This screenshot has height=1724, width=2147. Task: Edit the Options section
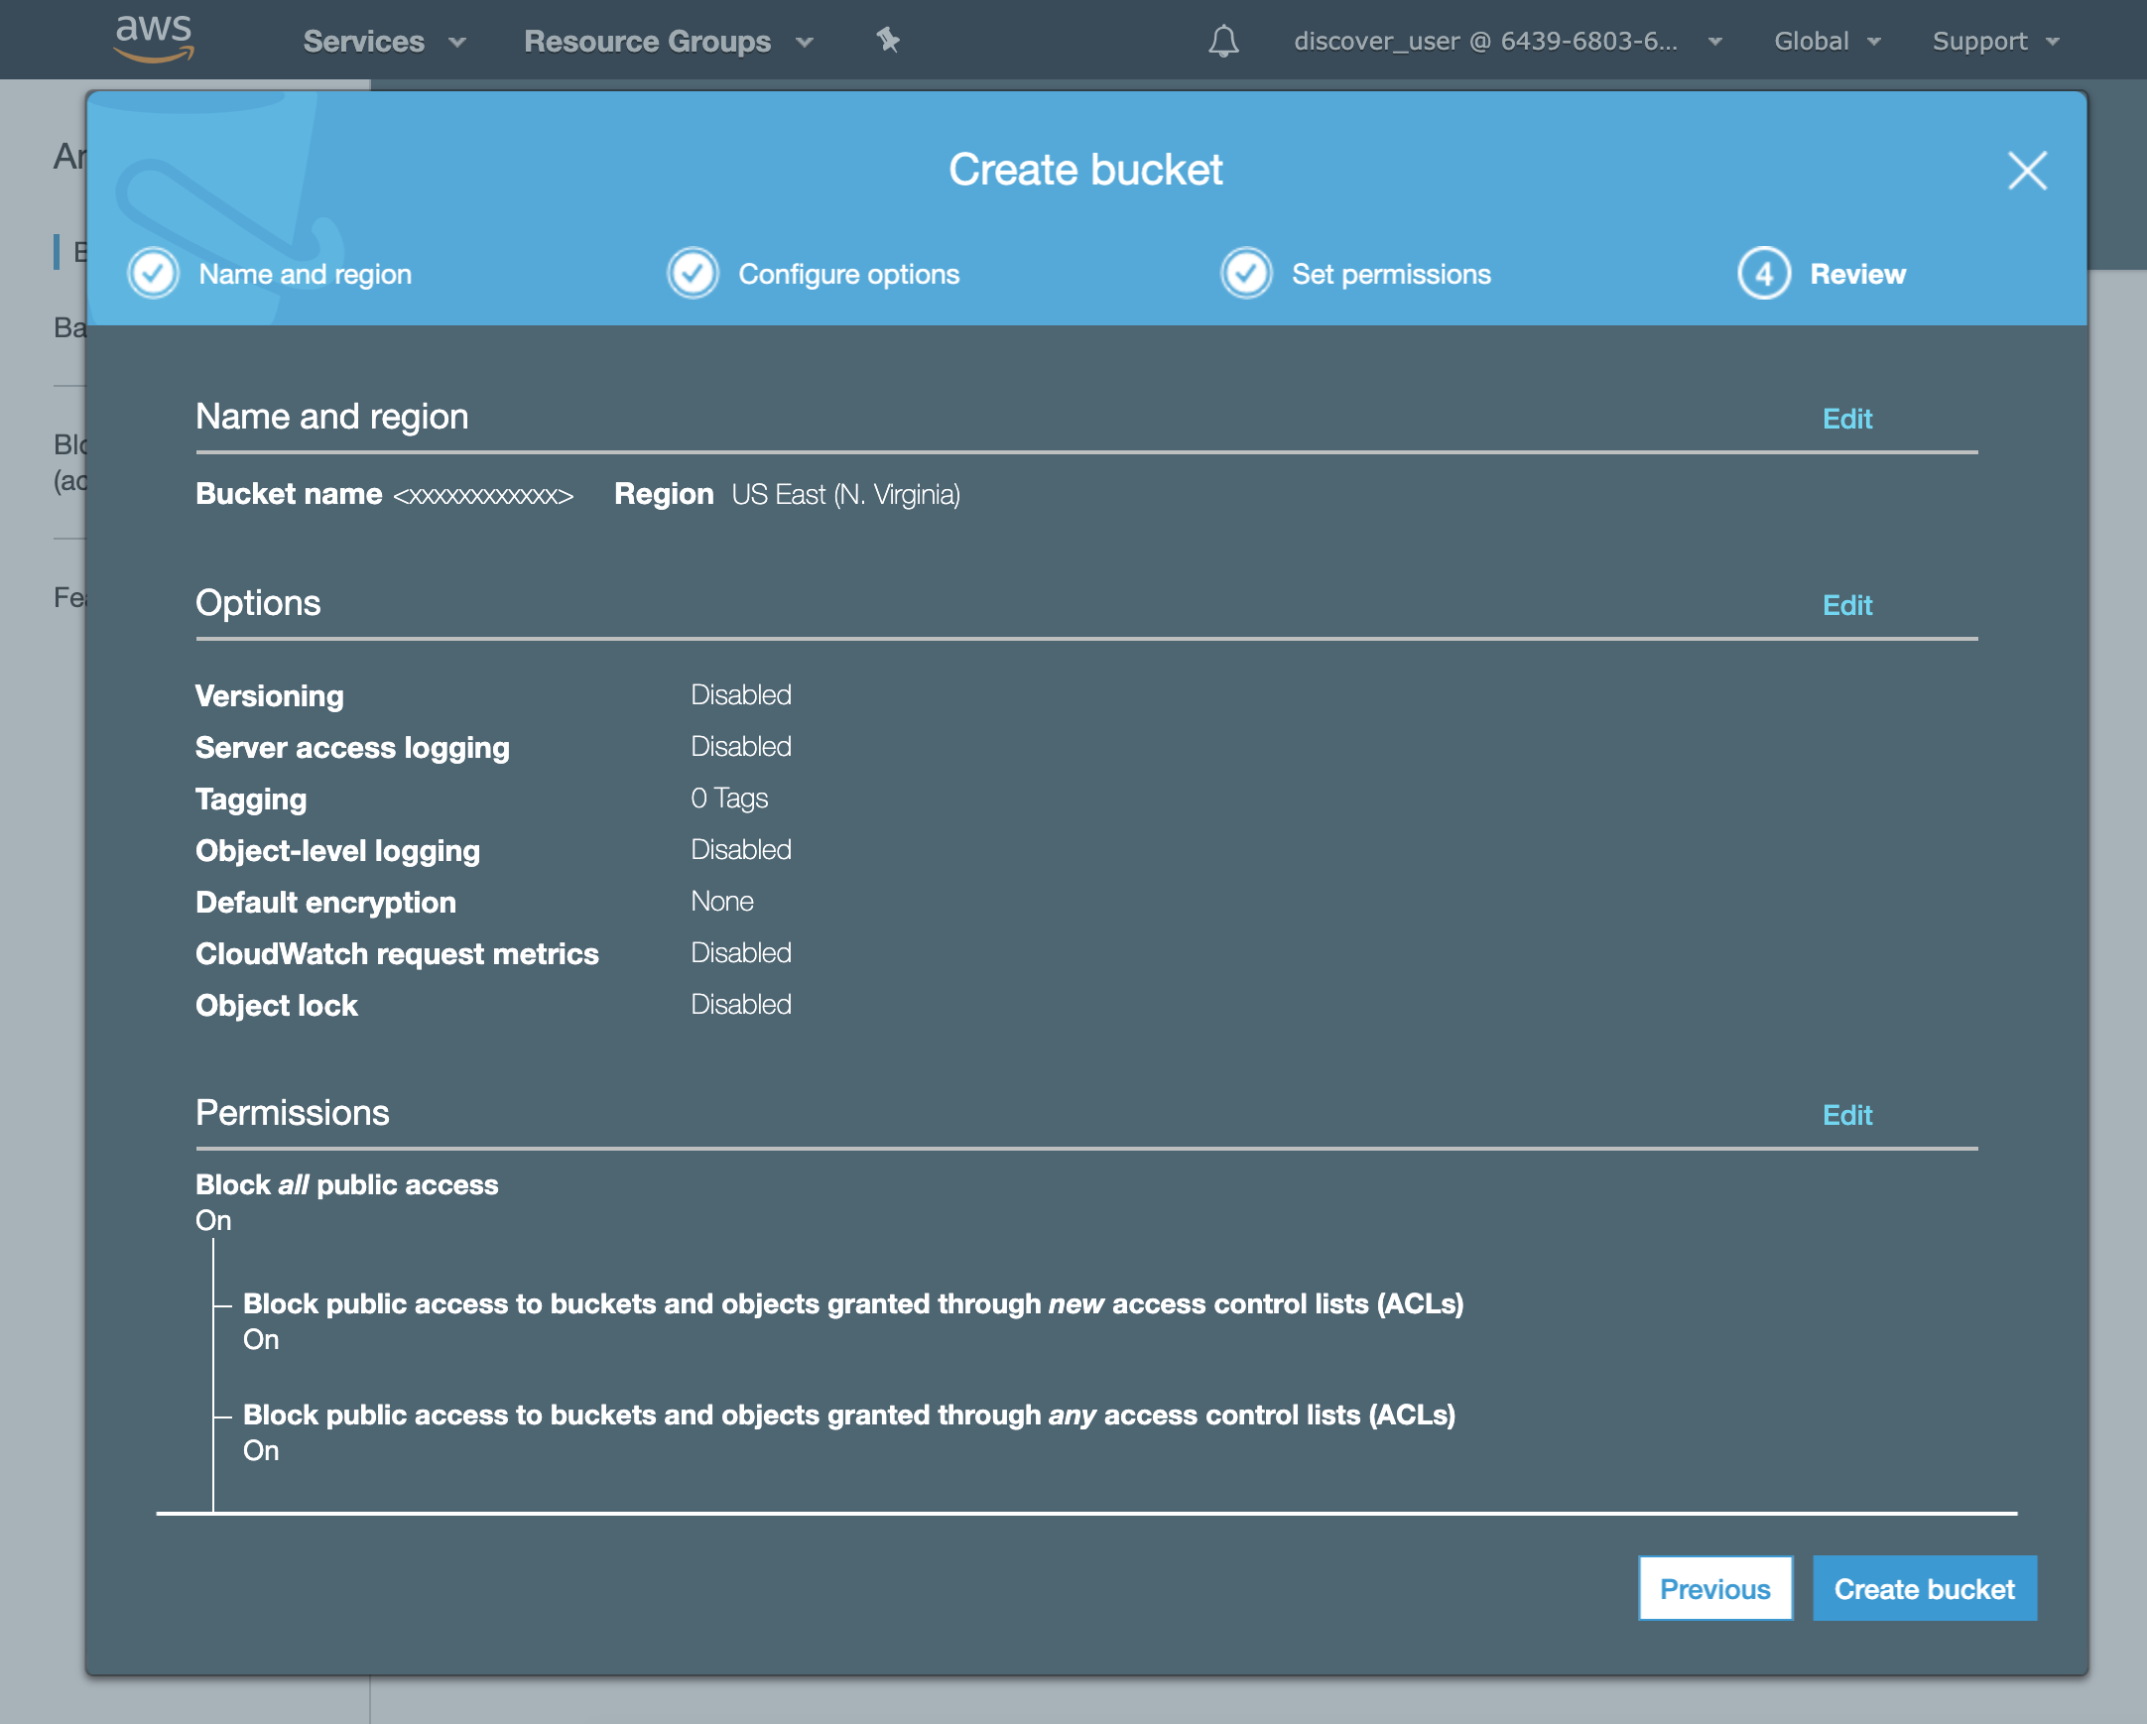1846,605
